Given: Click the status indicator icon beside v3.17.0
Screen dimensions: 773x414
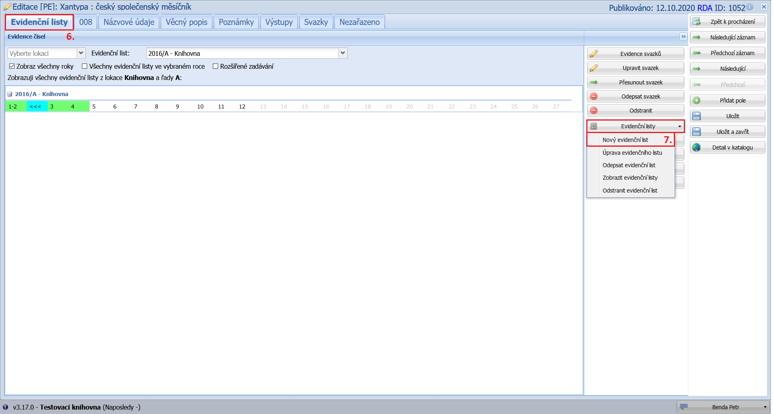Looking at the screenshot, I should click(x=6, y=407).
